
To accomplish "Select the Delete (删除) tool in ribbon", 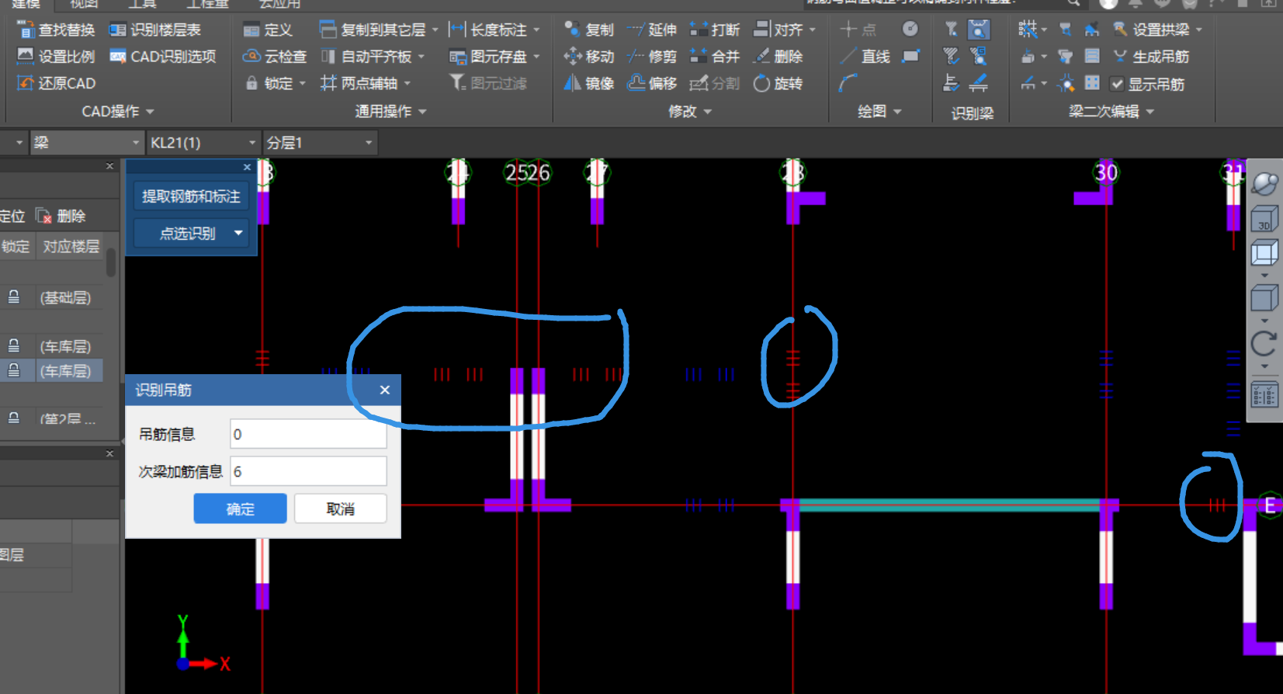I will click(778, 56).
